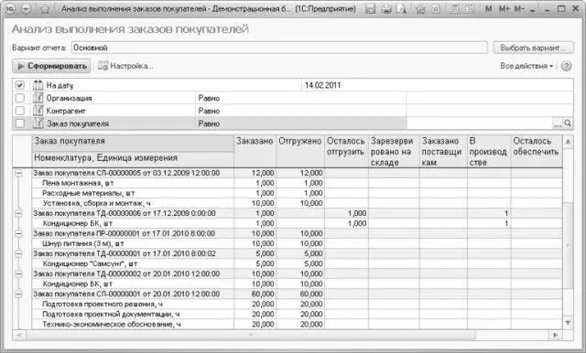The height and width of the screenshot is (353, 586).
Task: Click the Осталось обеспечить header
Action: click(x=537, y=152)
